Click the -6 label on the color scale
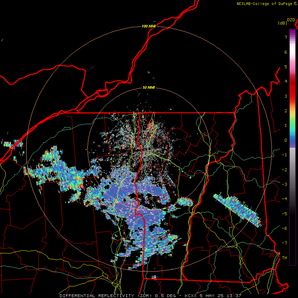298x298 pixels. (284, 228)
